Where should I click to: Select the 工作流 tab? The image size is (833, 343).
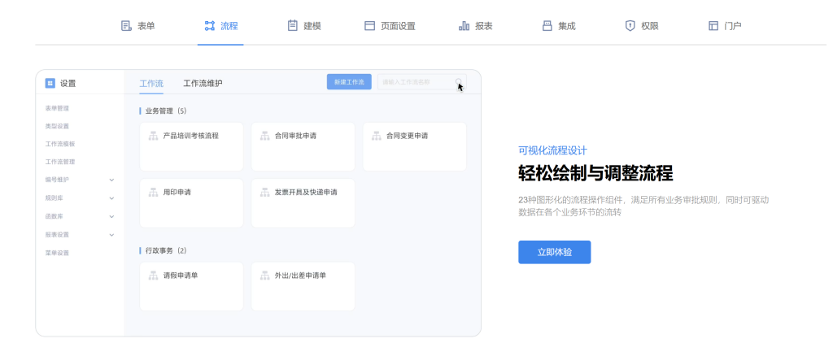pos(151,83)
